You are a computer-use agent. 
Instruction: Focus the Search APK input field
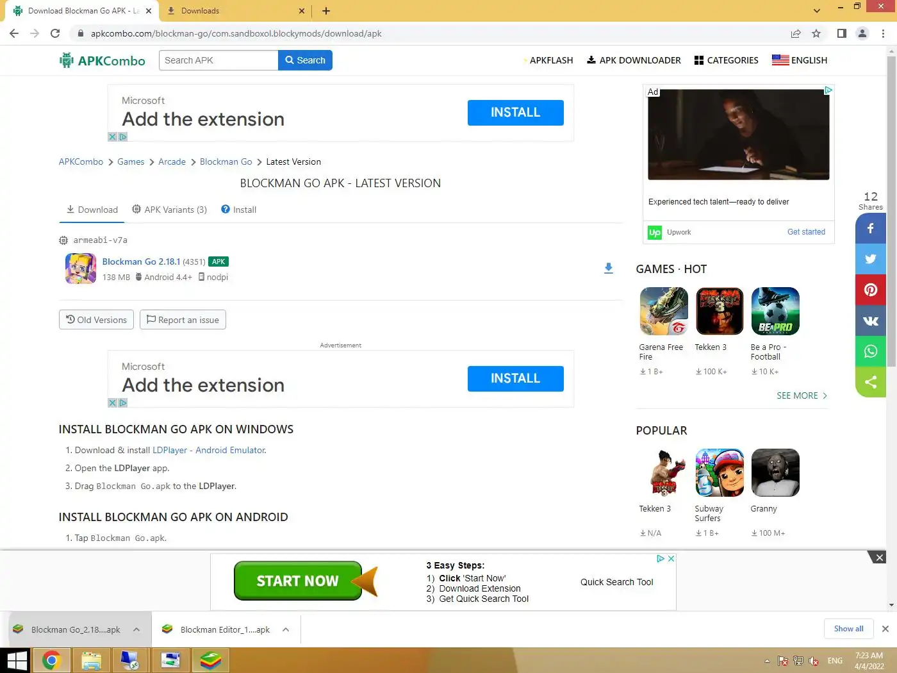pyautogui.click(x=218, y=60)
